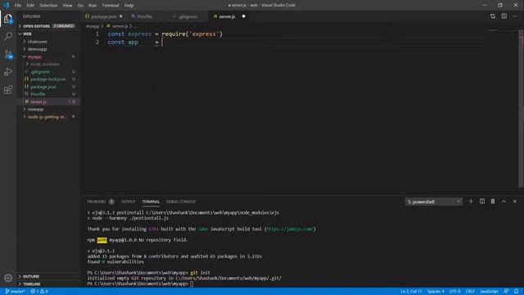Open the Search view in activity bar
Screen dimensions: 524x295
coord(8,36)
